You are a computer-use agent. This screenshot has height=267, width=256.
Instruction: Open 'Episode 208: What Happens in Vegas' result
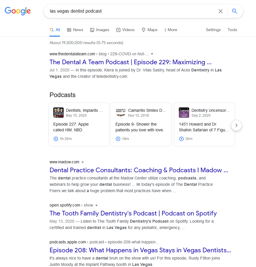[140, 250]
